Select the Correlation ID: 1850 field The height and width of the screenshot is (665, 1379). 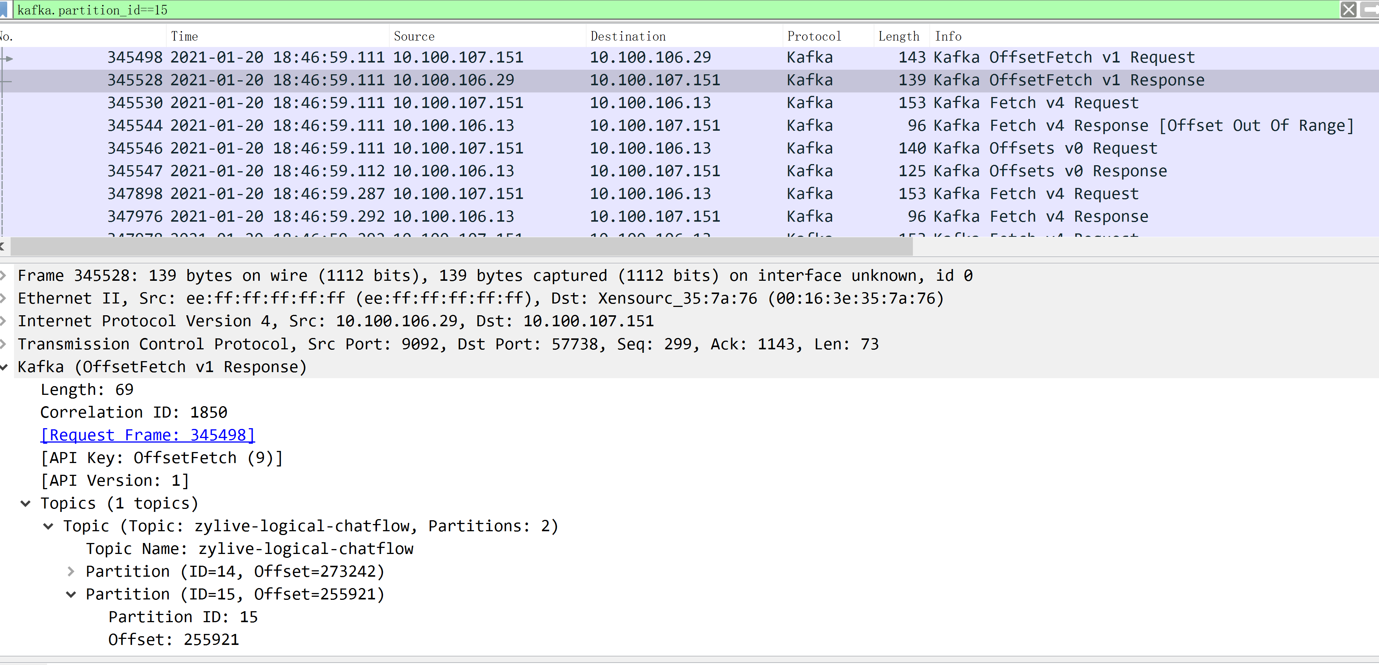pos(134,413)
